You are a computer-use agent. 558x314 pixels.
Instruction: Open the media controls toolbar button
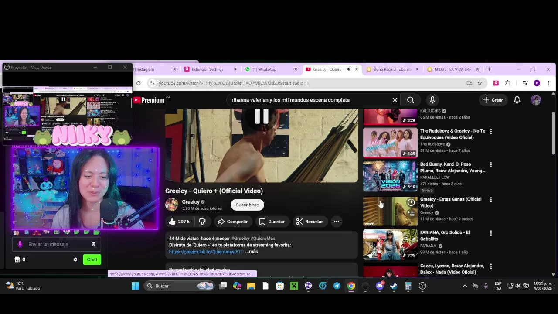[525, 83]
